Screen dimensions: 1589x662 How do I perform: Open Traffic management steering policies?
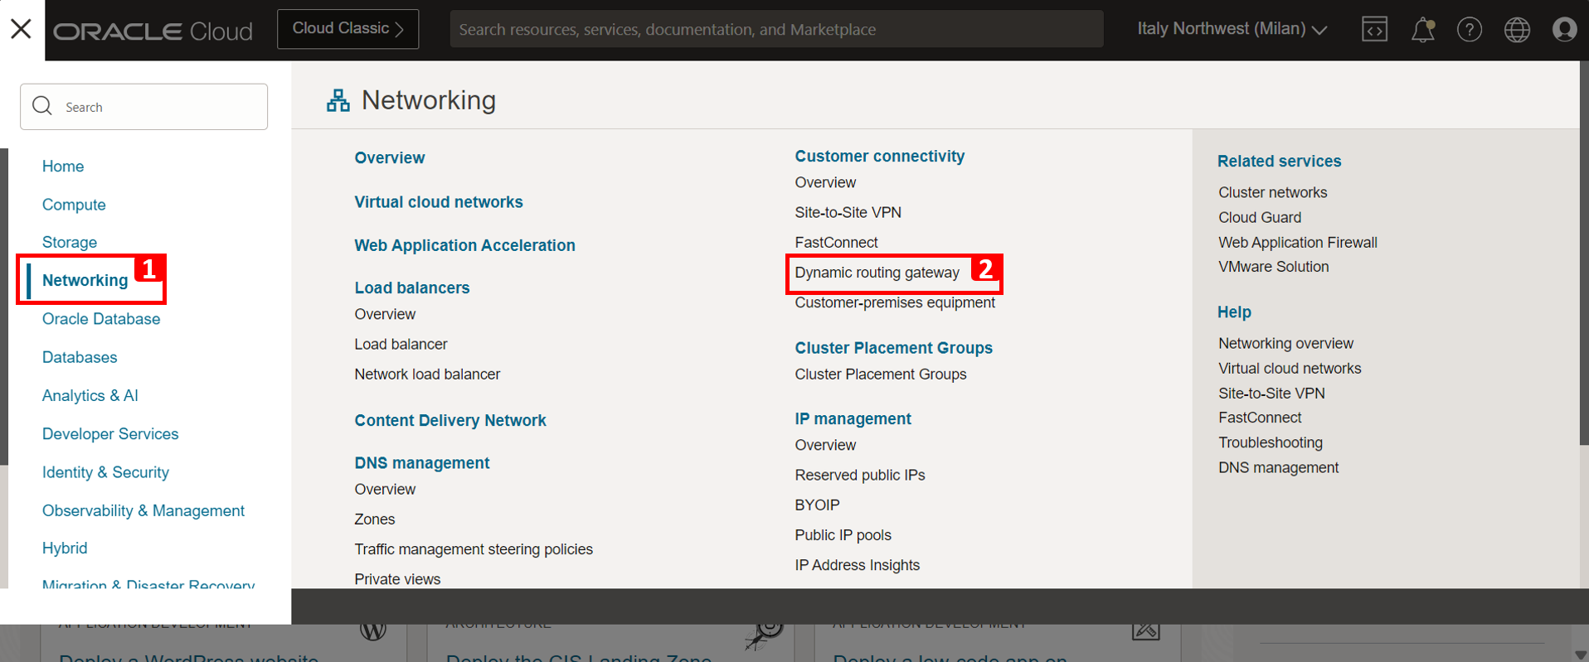click(x=474, y=548)
